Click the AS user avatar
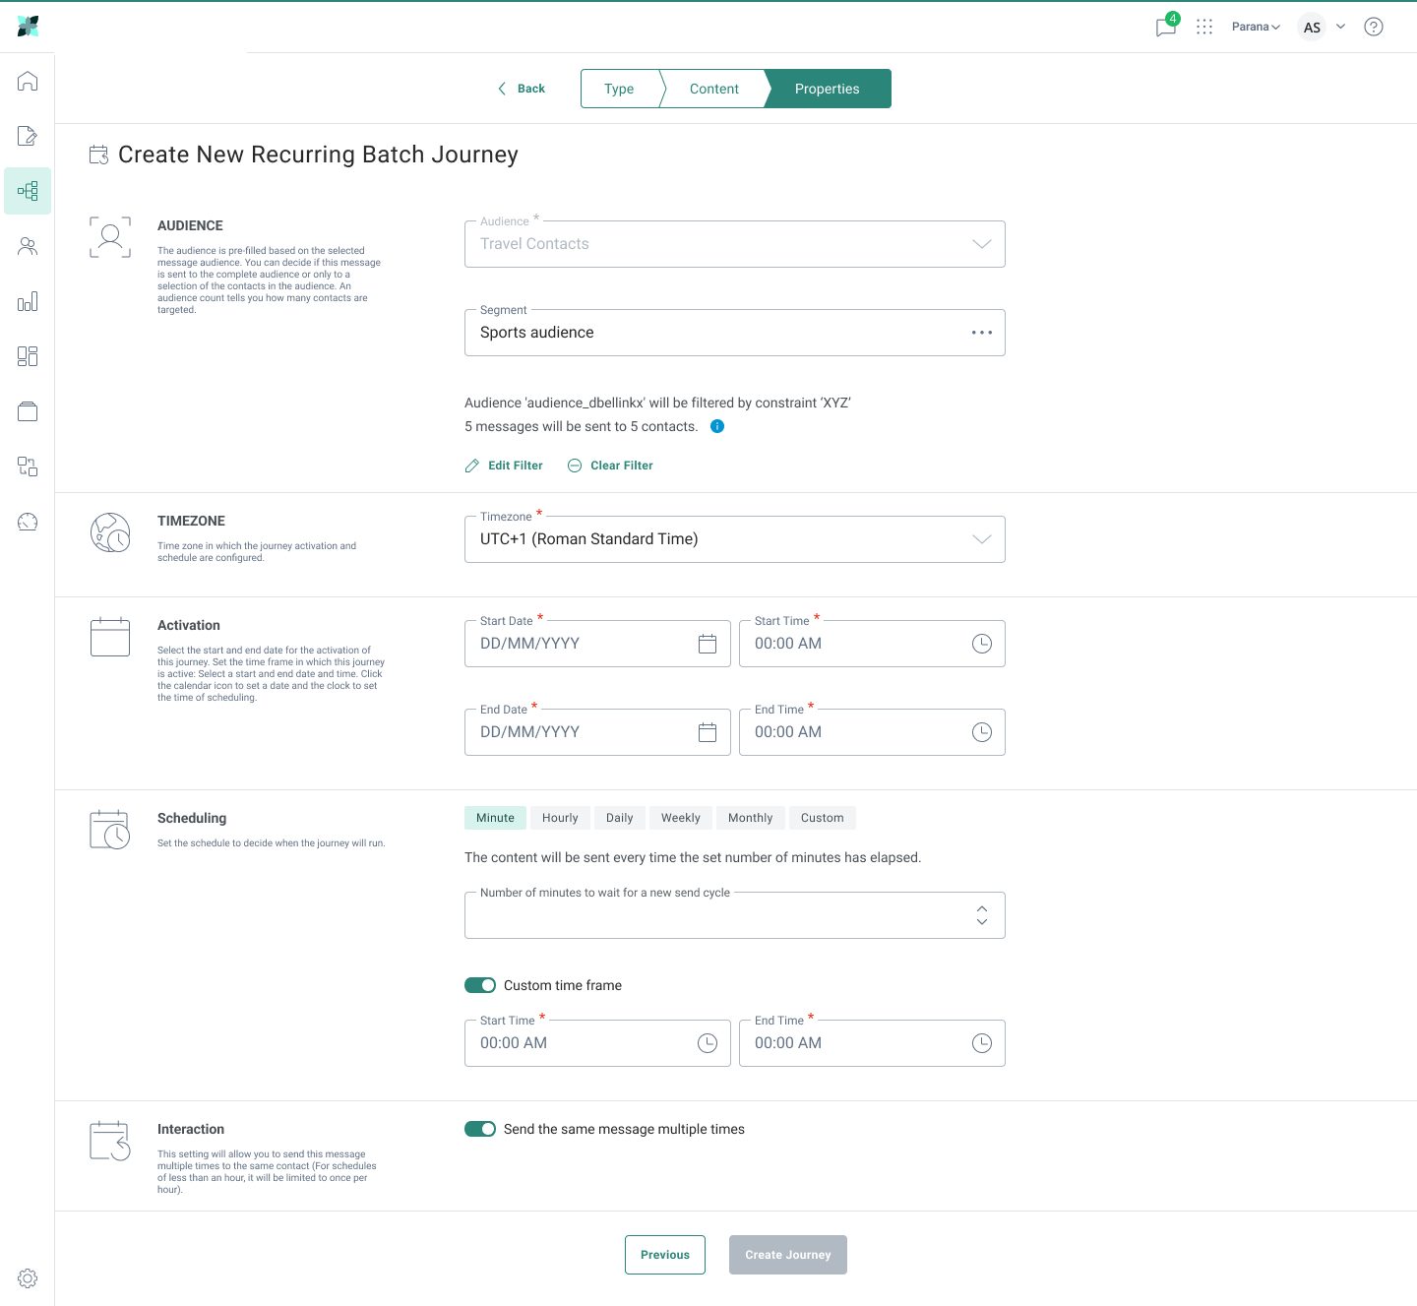The width and height of the screenshot is (1417, 1306). click(x=1312, y=28)
